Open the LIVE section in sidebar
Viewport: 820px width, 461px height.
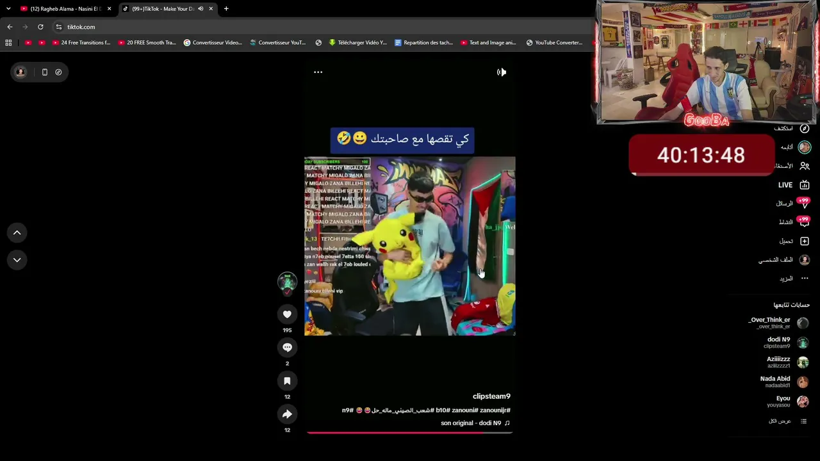point(794,185)
